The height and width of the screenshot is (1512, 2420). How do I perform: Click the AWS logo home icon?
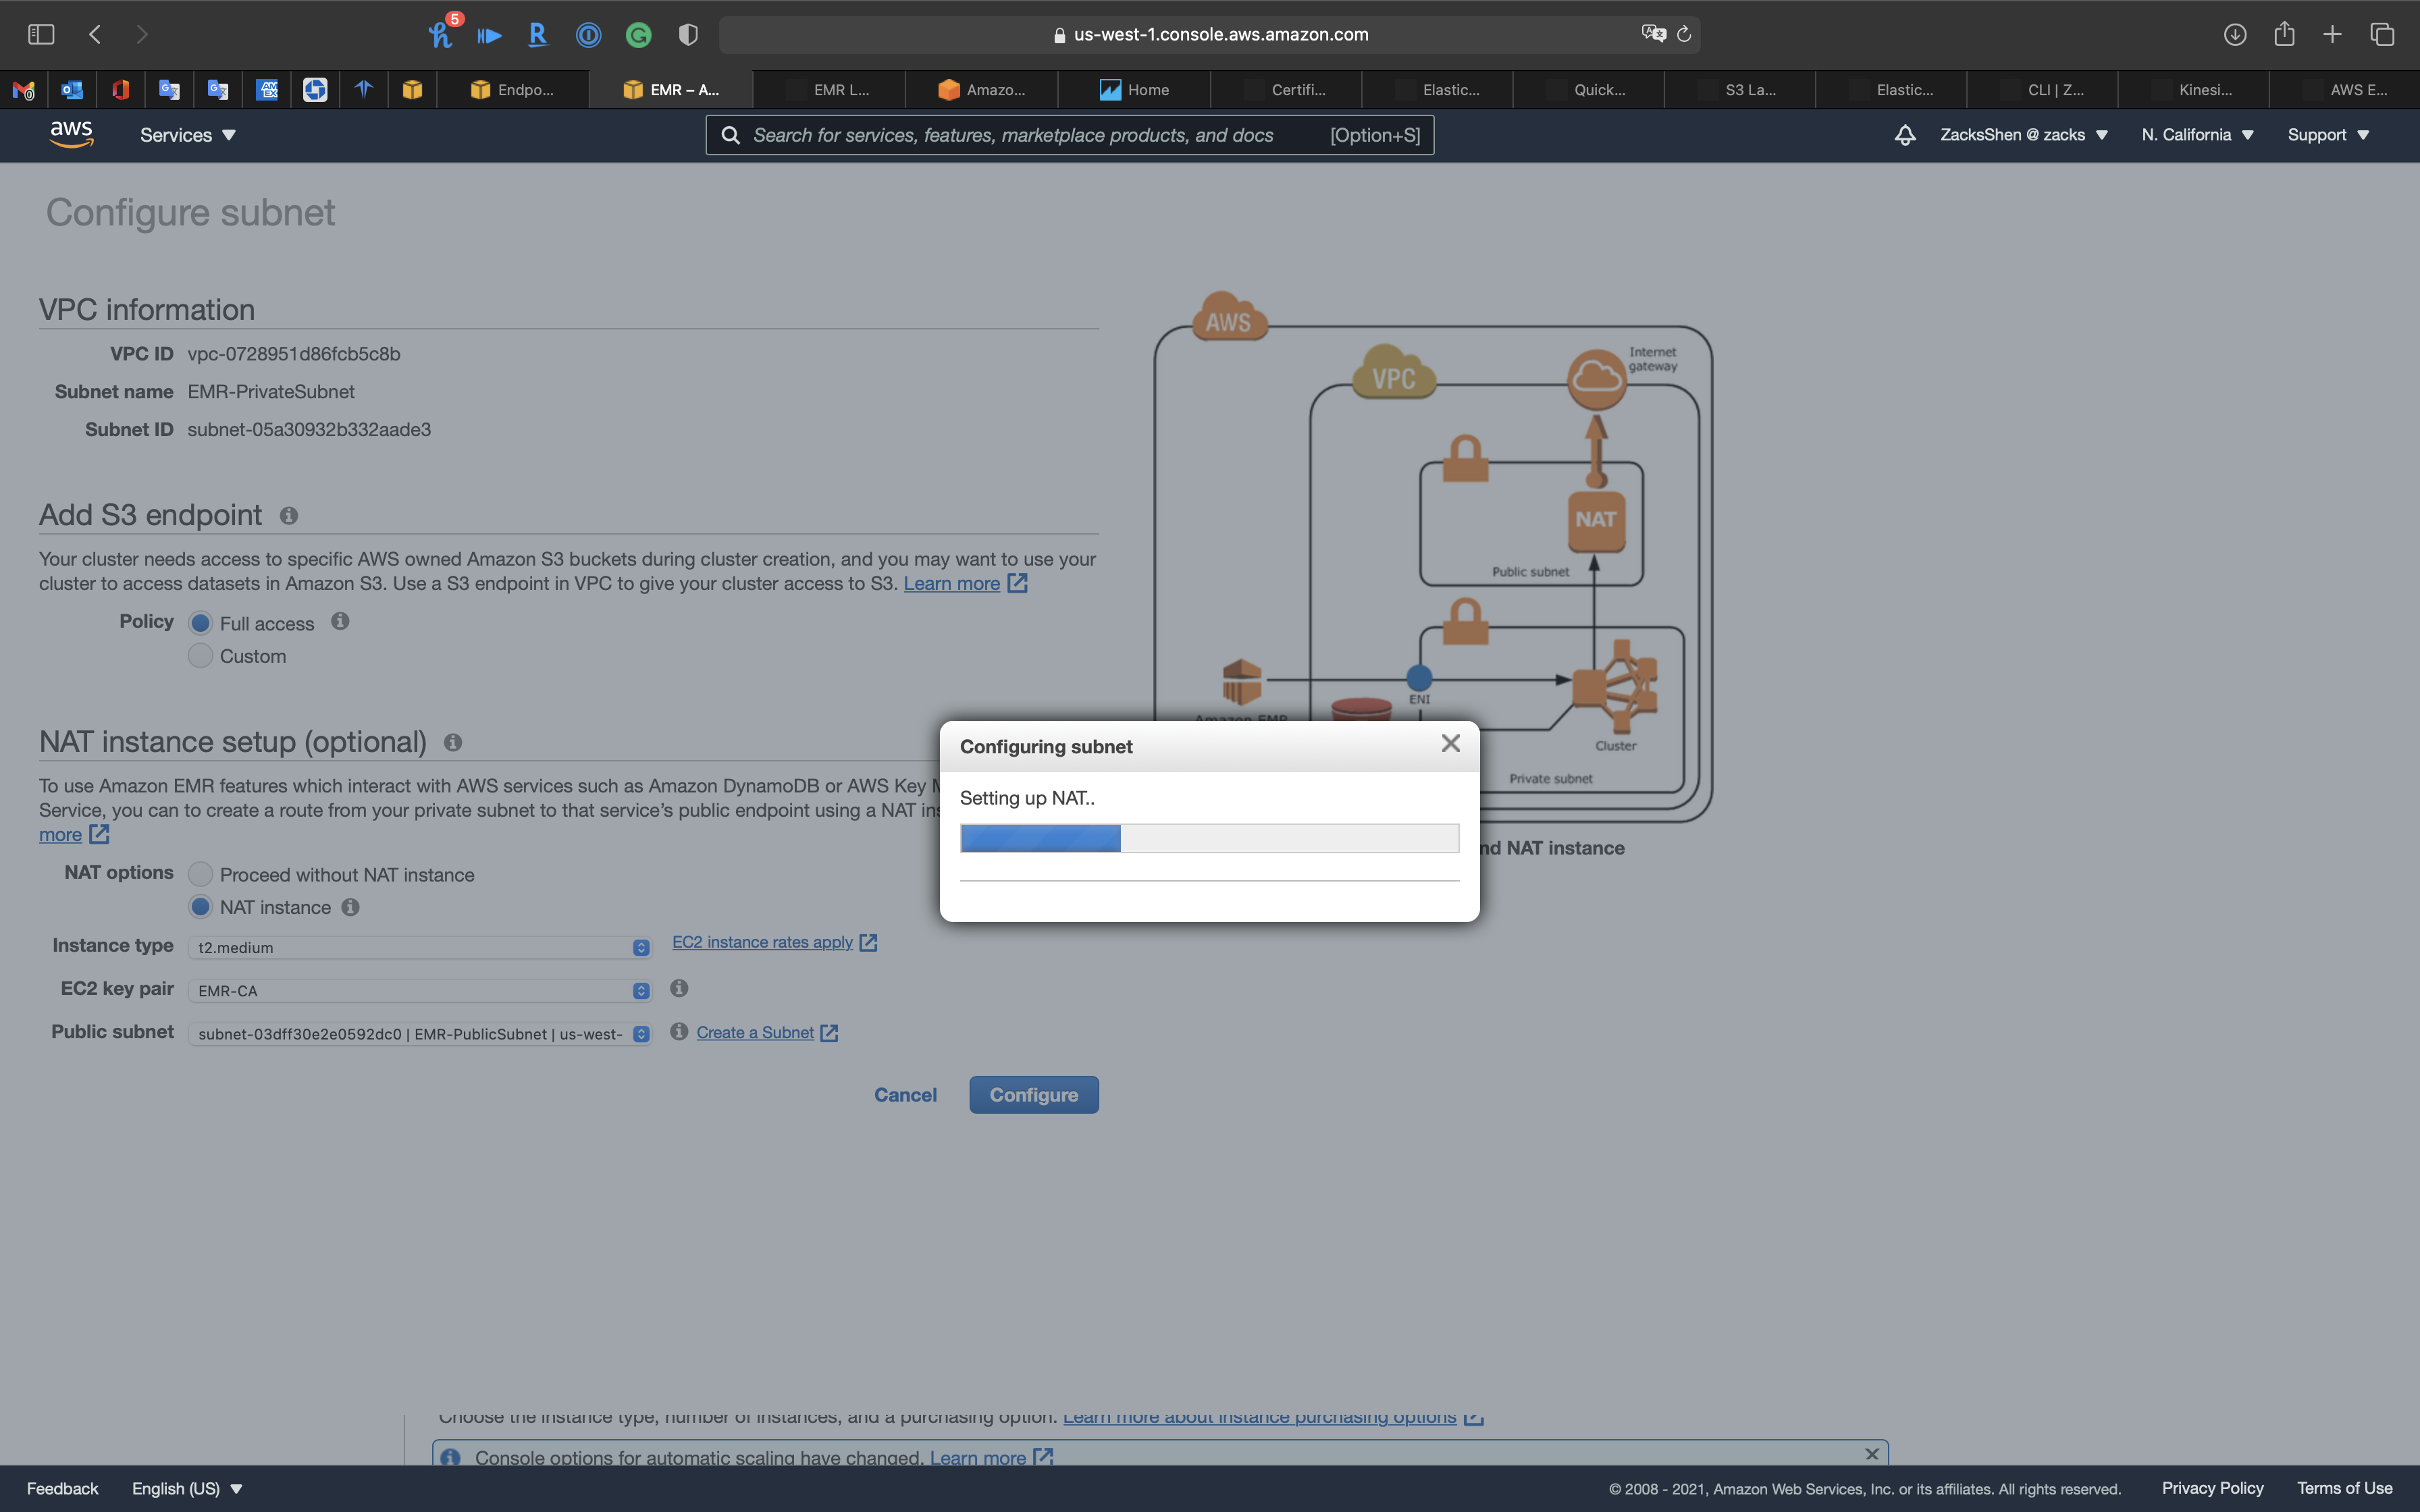click(71, 134)
